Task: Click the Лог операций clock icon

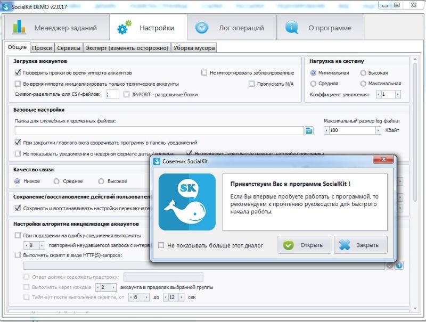Action: pyautogui.click(x=202, y=28)
